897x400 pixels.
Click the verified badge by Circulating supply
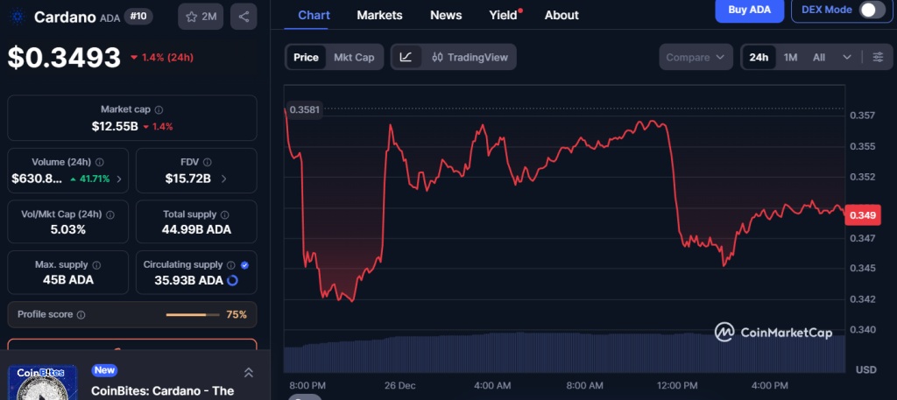click(x=245, y=265)
